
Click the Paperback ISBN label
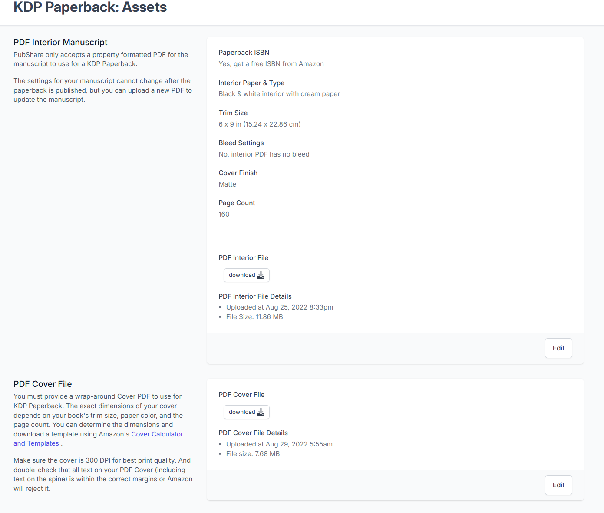point(244,53)
